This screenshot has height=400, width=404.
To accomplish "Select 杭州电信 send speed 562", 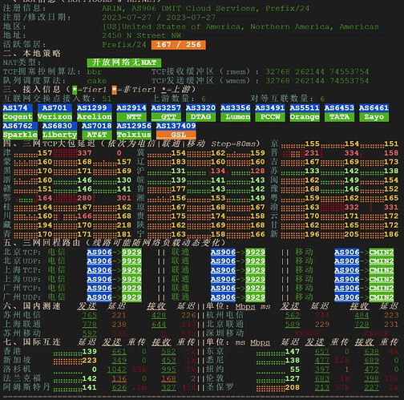I will (293, 315).
